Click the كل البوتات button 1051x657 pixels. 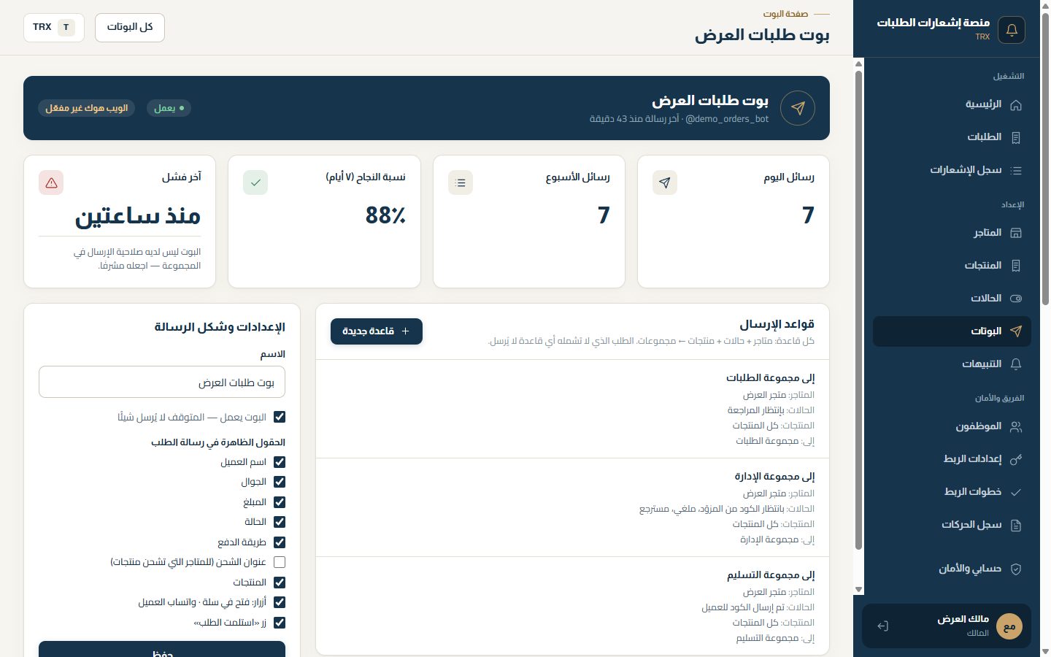130,28
